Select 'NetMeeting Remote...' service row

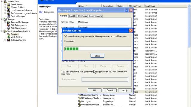tap(118, 104)
